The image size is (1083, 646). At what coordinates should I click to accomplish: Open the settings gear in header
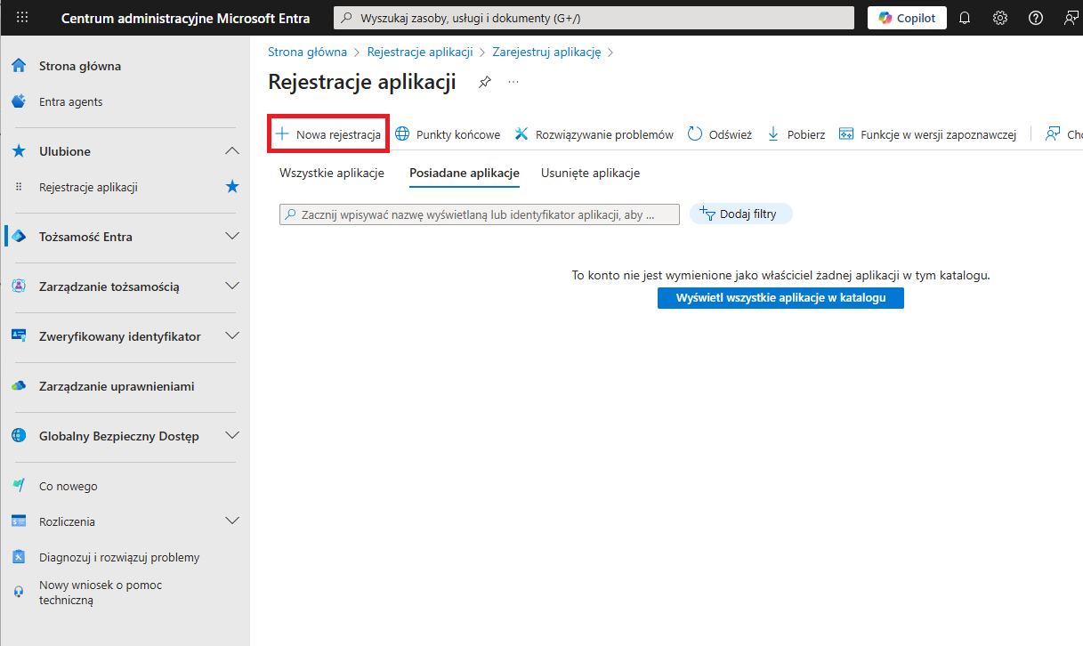click(x=1000, y=18)
